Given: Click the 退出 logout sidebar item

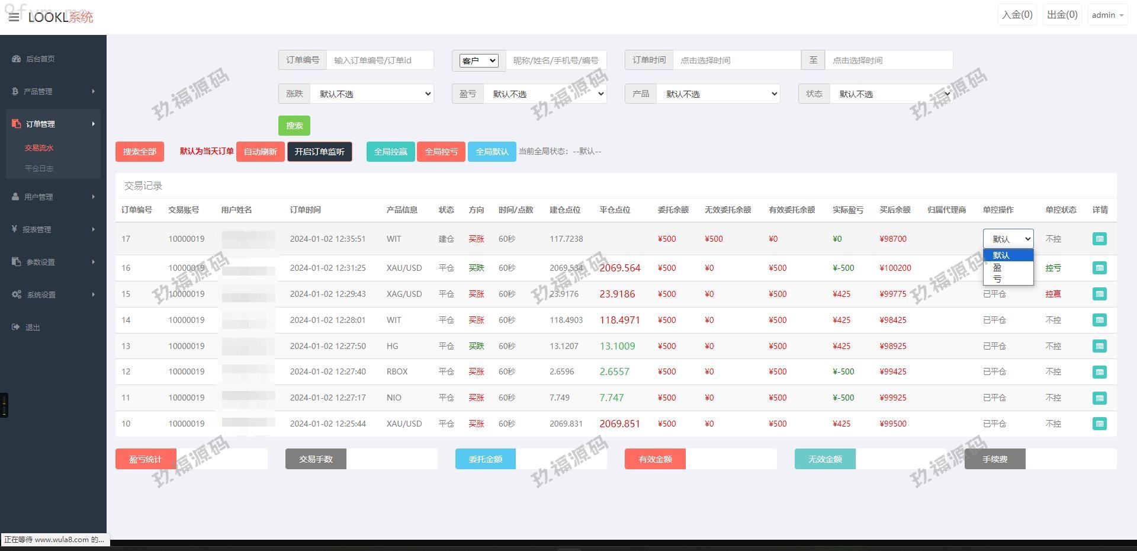Looking at the screenshot, I should (x=33, y=328).
